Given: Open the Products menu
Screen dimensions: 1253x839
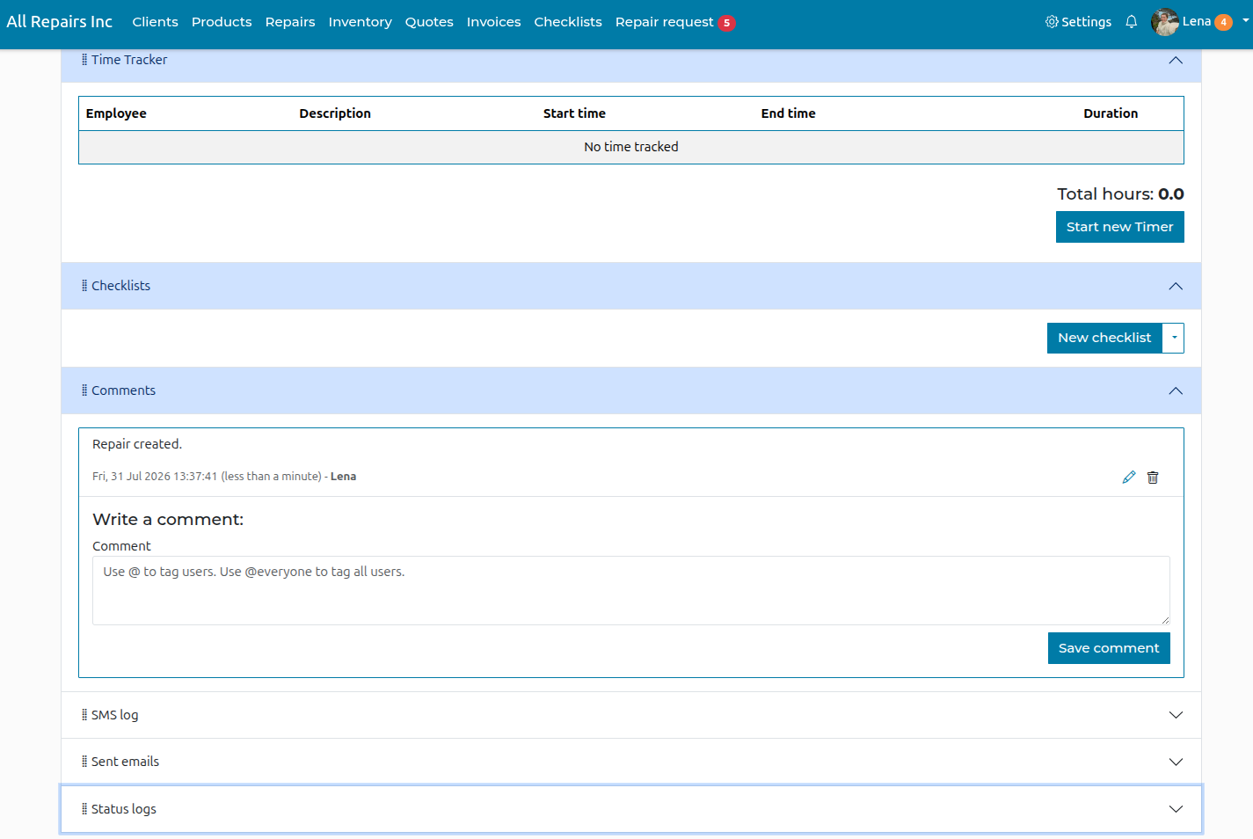Looking at the screenshot, I should (x=222, y=22).
